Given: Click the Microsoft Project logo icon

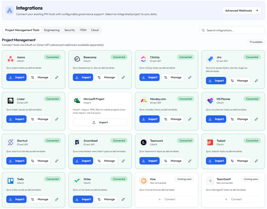Looking at the screenshot, I should click(77, 101).
